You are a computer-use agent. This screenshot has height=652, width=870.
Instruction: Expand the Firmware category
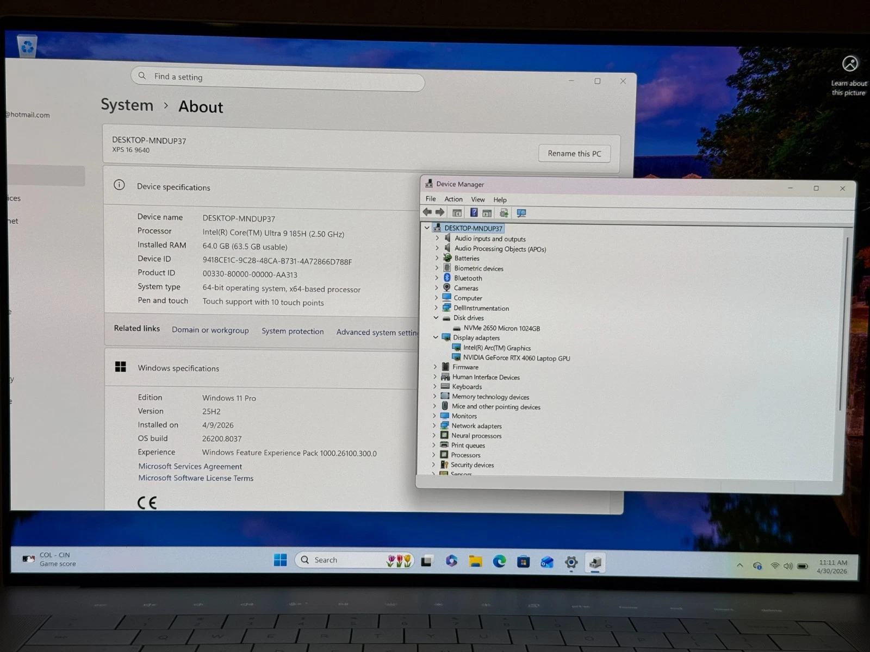pos(435,367)
